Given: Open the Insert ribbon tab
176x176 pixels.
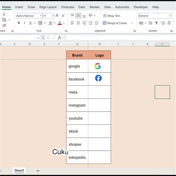Looking at the screenshot, I should [19, 7].
